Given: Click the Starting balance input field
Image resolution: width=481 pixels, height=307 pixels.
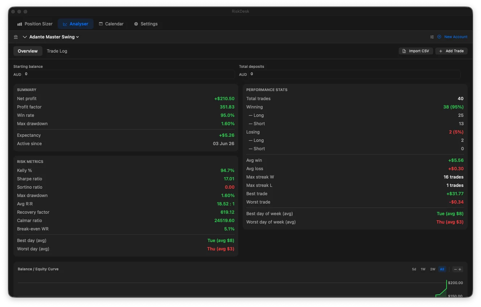Looking at the screenshot, I should [x=129, y=74].
